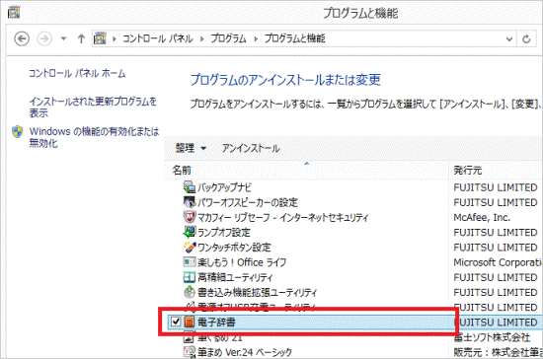Click the 高精細ユーティリティ program icon
Screen dimensions: 543x359
click(x=190, y=277)
